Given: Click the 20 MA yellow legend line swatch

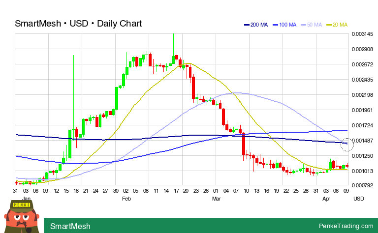Looking at the screenshot, I should pos(329,25).
